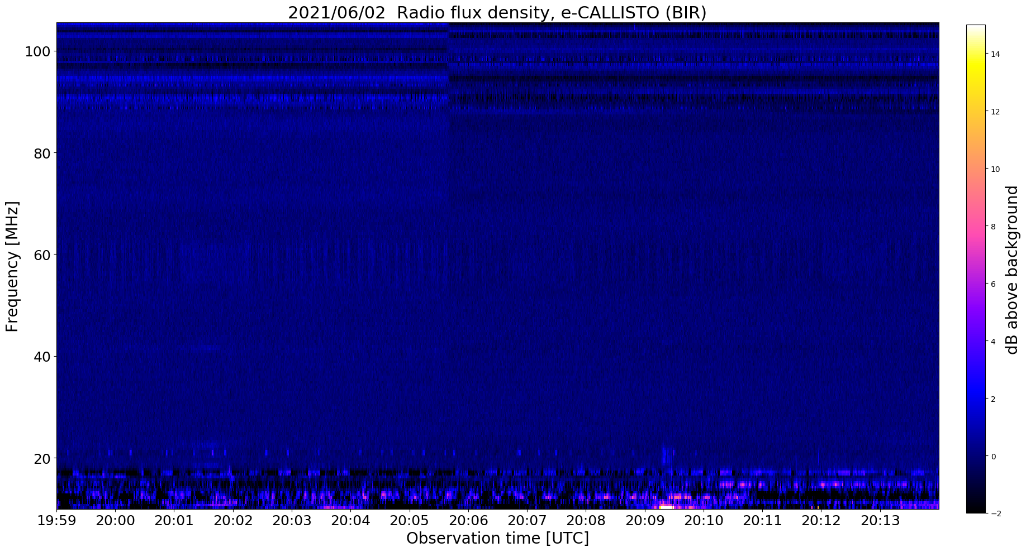This screenshot has width=1026, height=552.
Task: Click the colorbar tick label 14
Action: click(995, 54)
